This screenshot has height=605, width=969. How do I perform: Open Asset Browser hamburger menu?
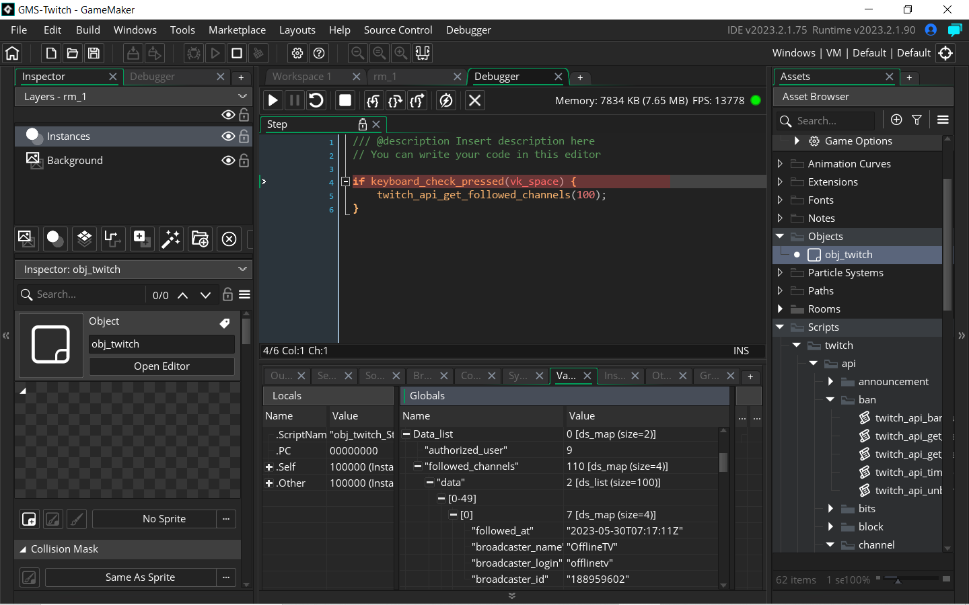click(x=943, y=120)
